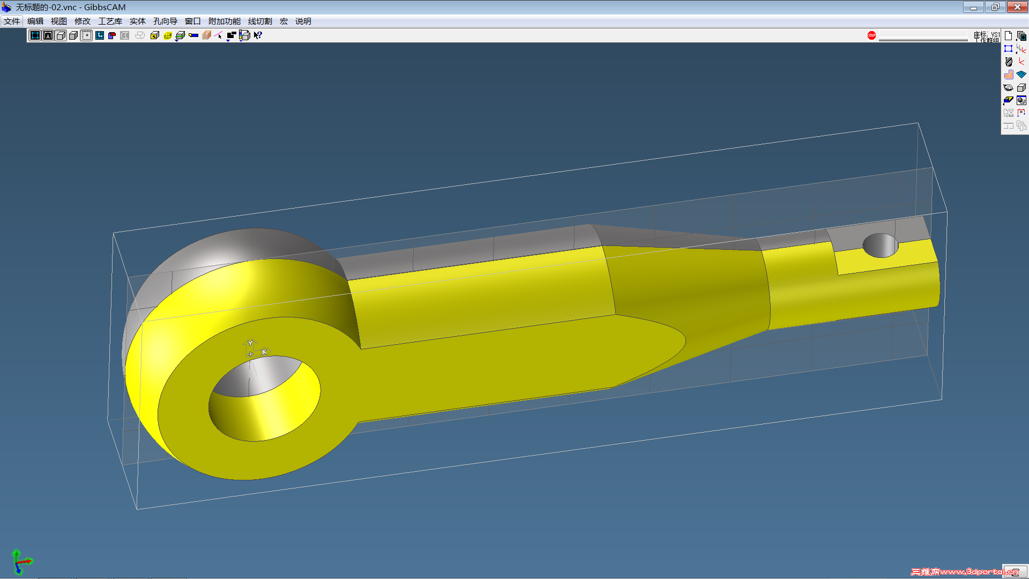Image resolution: width=1029 pixels, height=579 pixels.
Task: Toggle the text annotation 'A' view button
Action: 48,35
